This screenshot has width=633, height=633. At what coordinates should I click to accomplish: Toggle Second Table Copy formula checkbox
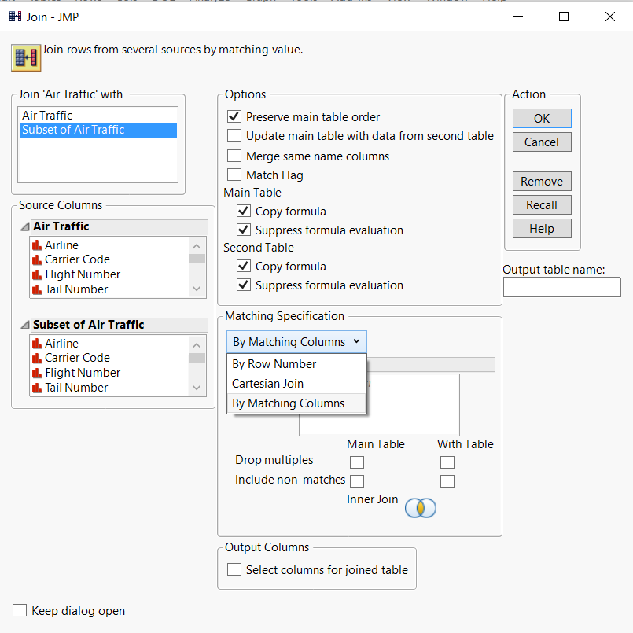click(244, 266)
